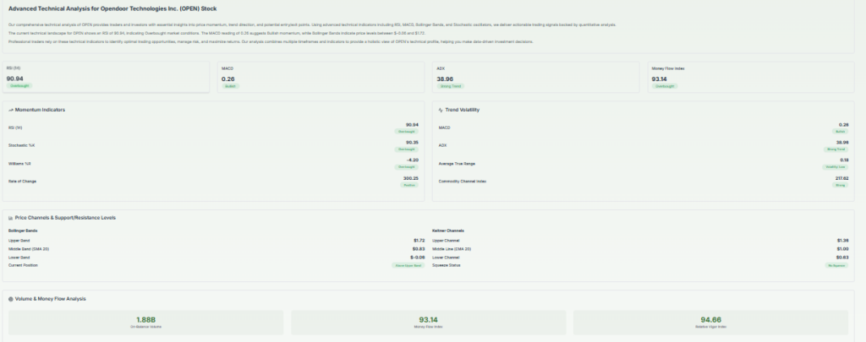This screenshot has width=866, height=342.
Task: Click Volume & Money Flow Analysis section title
Action: pyautogui.click(x=50, y=299)
